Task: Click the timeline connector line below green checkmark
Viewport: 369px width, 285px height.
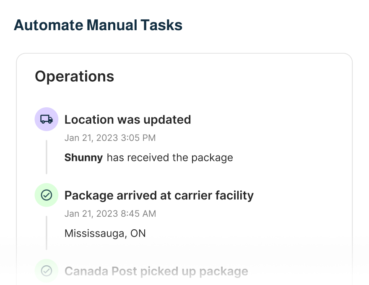Action: 46,233
